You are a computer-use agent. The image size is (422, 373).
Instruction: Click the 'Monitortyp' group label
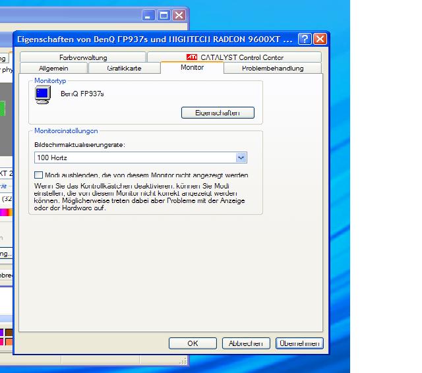(50, 80)
